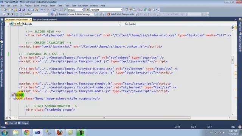Open the Solution Explorer side tab

[240, 42]
